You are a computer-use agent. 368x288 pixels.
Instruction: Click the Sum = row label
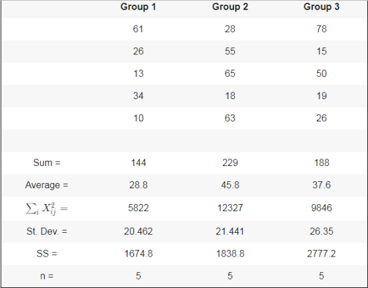tap(47, 163)
